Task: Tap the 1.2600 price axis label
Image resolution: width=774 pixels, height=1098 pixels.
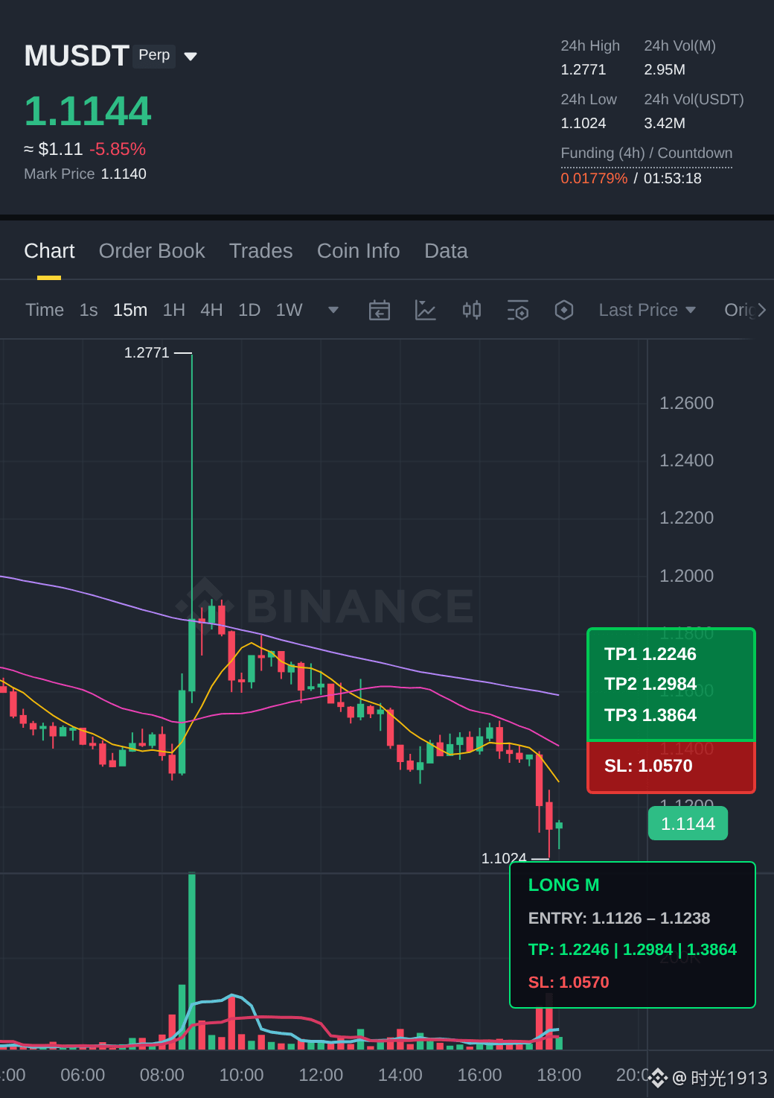Action: coord(686,403)
